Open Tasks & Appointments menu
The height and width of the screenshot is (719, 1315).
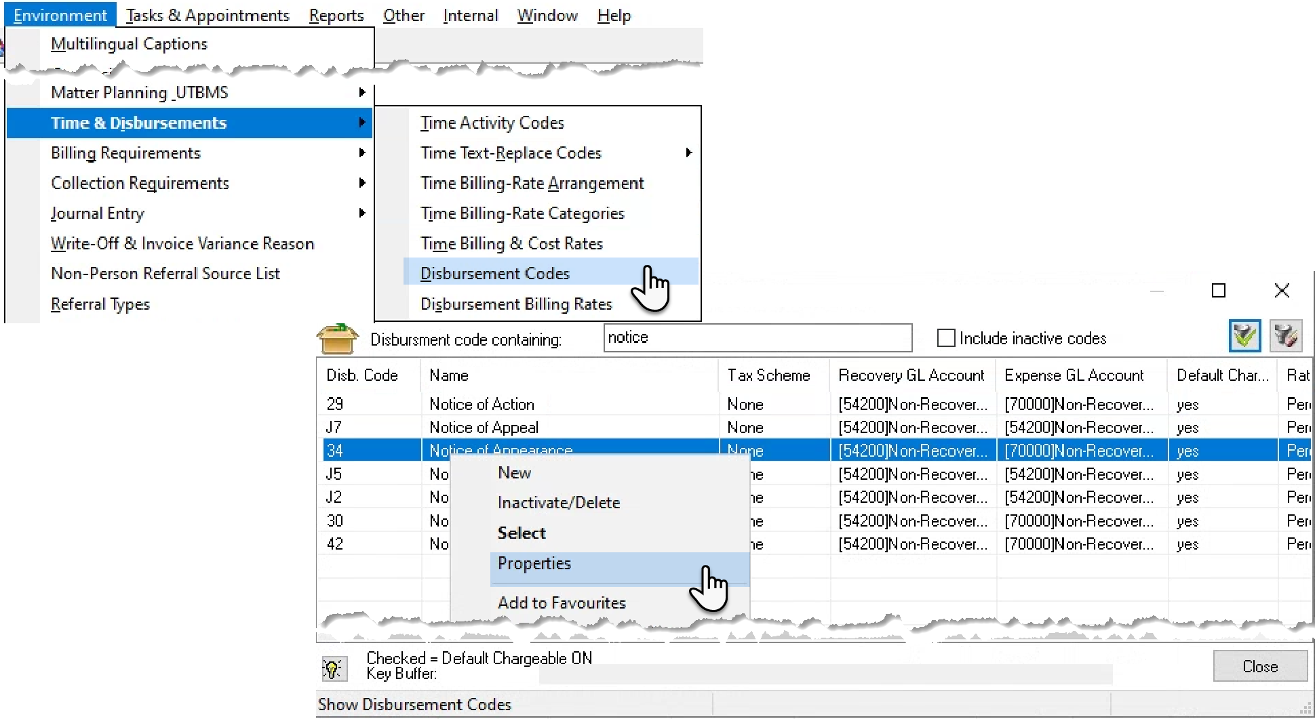click(x=208, y=15)
